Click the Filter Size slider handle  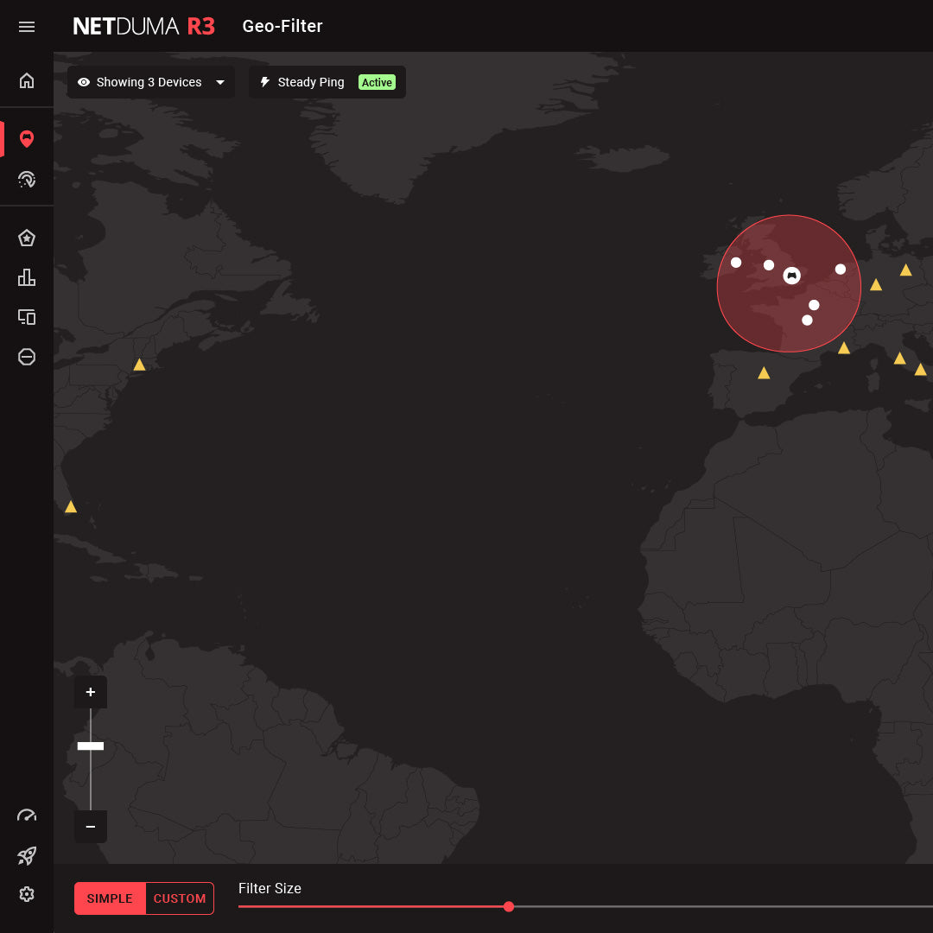[509, 906]
